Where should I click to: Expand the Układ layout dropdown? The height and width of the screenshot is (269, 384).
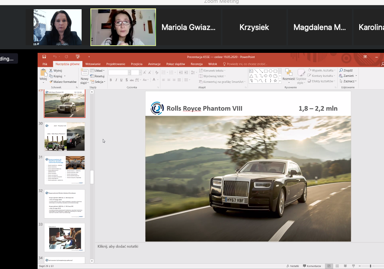[98, 70]
